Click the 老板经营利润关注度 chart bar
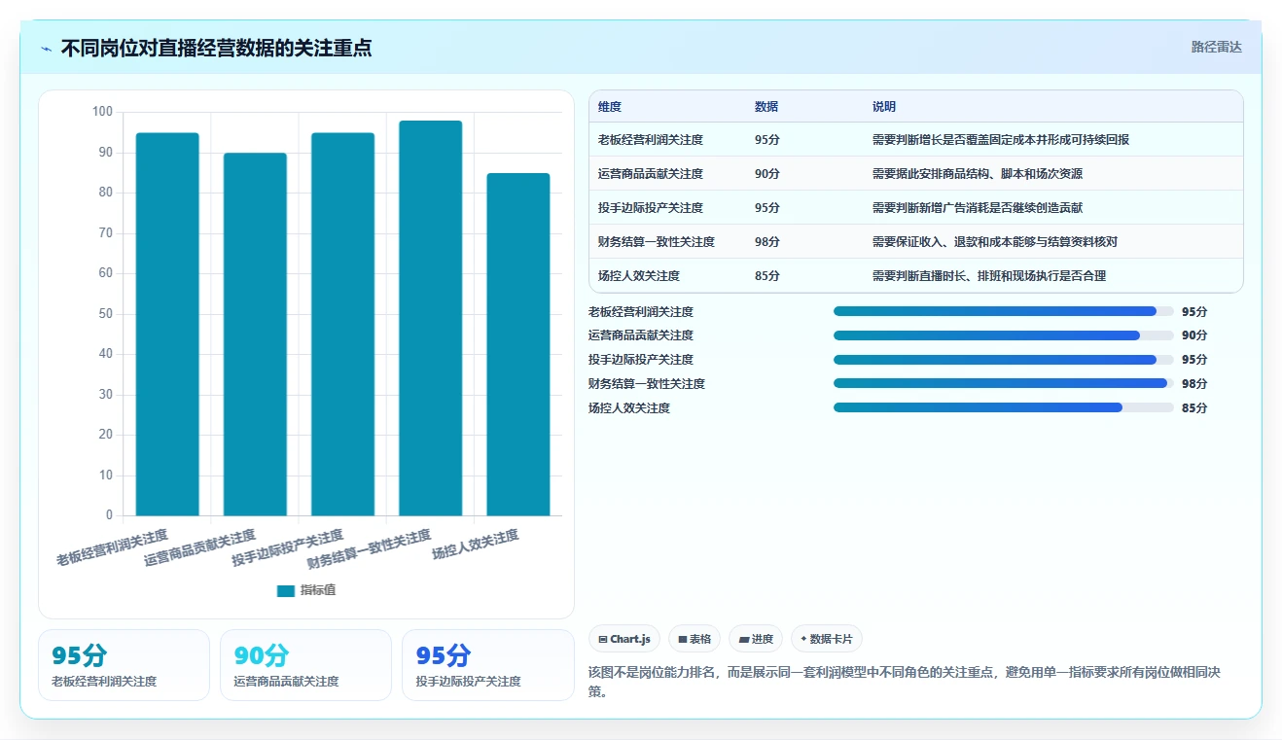 click(167, 324)
